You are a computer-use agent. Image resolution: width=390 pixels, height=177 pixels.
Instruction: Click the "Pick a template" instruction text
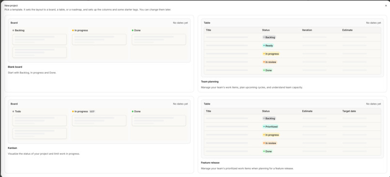click(88, 10)
